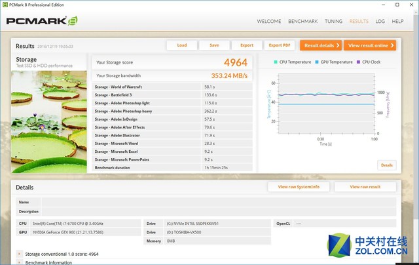This screenshot has height=265, width=419.
Task: Select the RESULTS tab
Action: click(359, 21)
